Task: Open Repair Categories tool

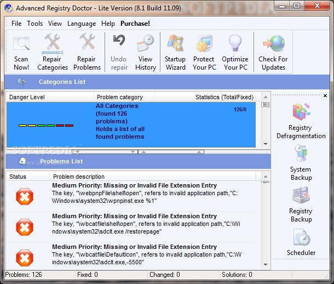Action: 53,53
